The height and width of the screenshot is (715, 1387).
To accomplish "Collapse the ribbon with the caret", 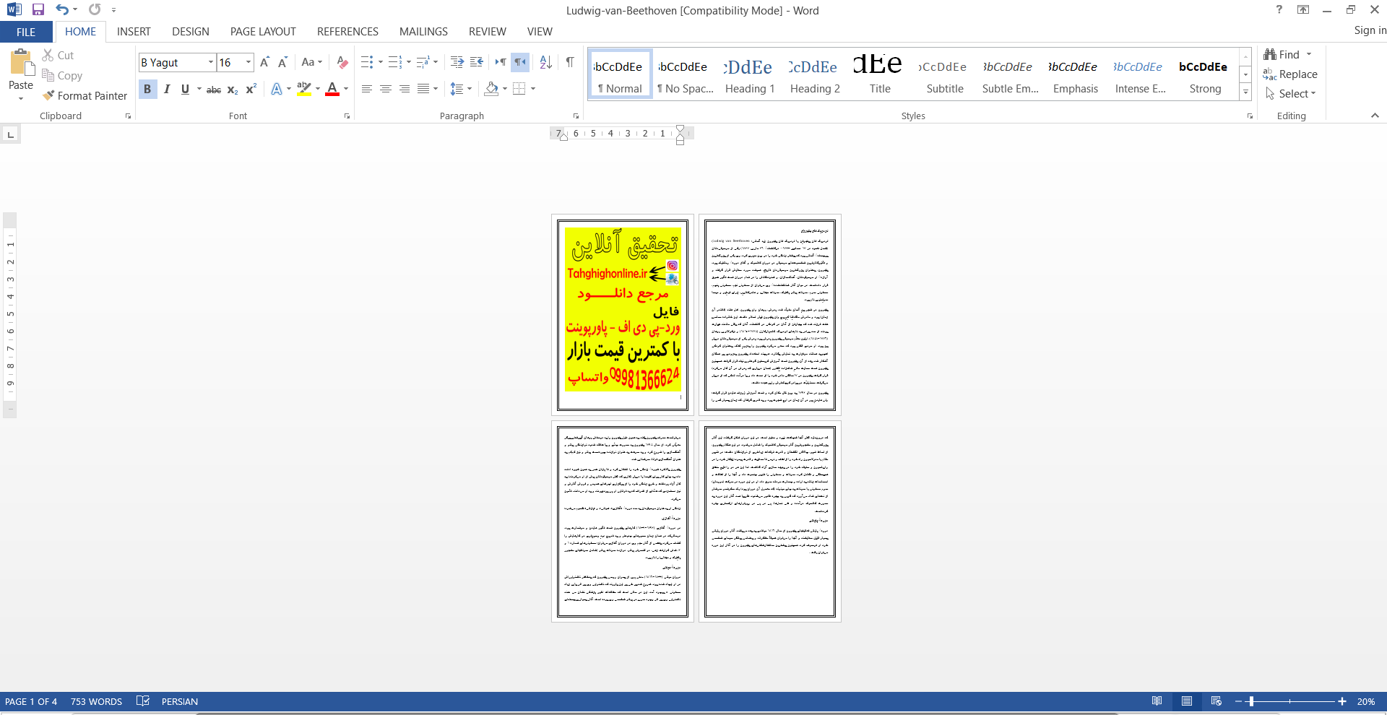I will tap(1375, 116).
